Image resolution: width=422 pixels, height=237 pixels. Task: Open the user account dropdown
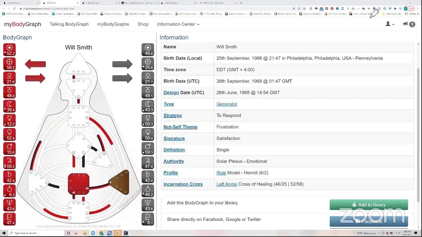(390, 24)
